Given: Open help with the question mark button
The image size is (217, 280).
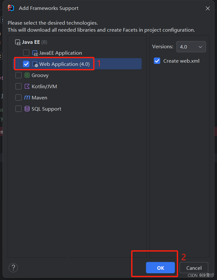Looking at the screenshot, I should 13,268.
